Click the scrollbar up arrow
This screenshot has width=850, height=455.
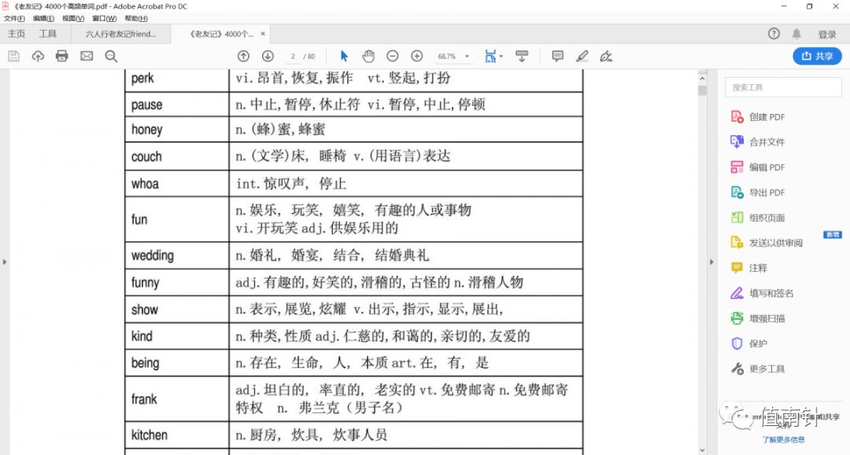tap(702, 78)
